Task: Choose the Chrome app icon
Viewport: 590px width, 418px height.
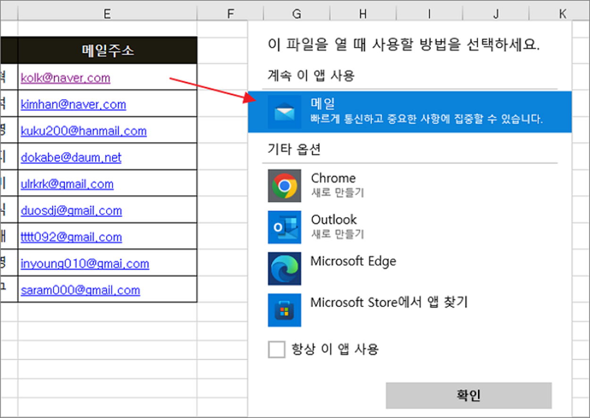Action: tap(285, 186)
